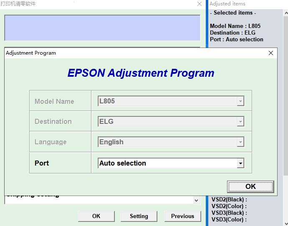
Task: Click the Port label
Action: (42, 163)
